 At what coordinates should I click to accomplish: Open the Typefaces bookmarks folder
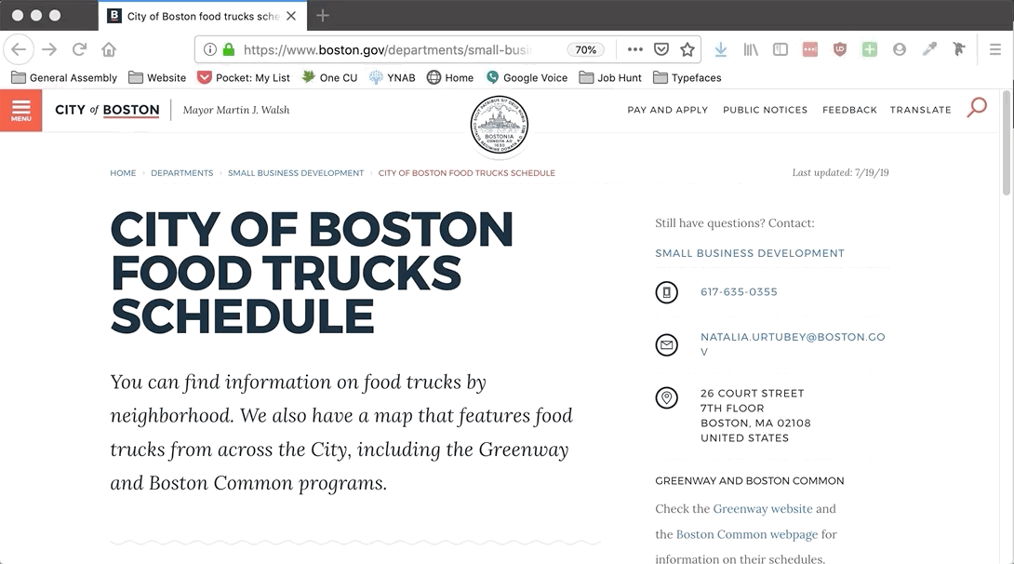click(687, 78)
